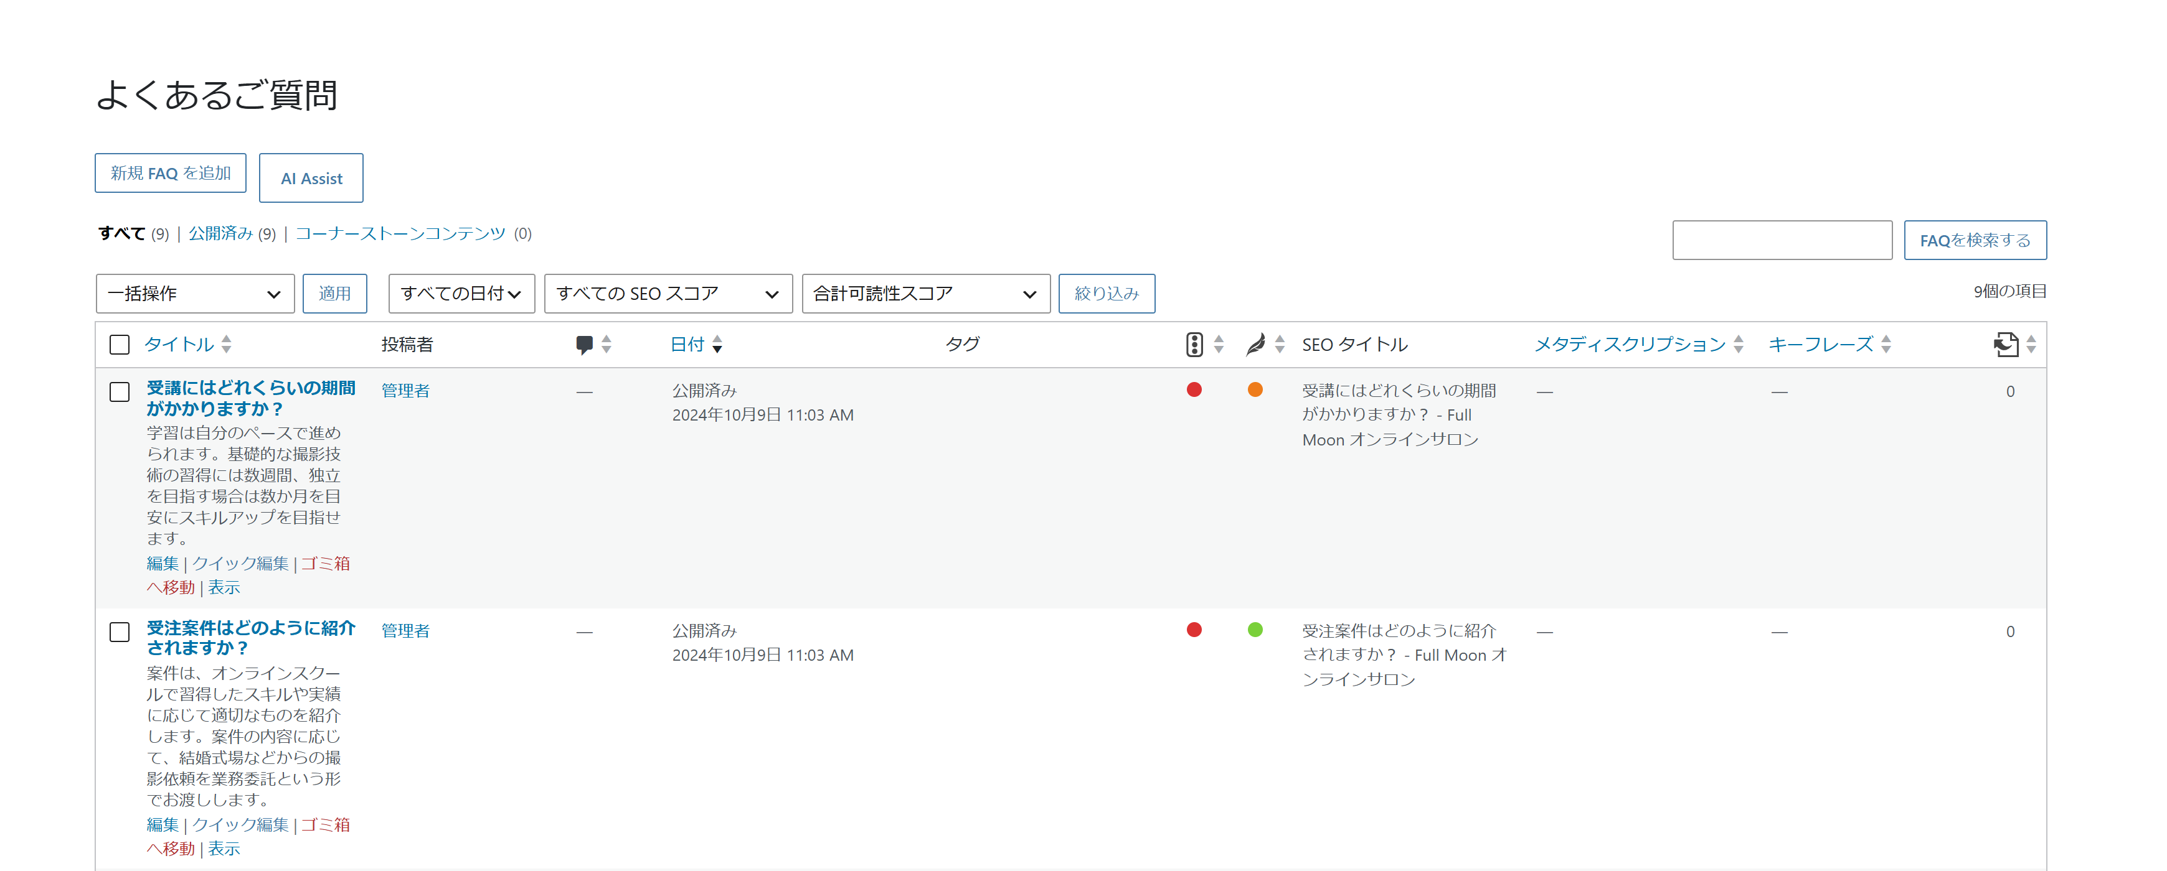Click 新規 FAQ を追加 button
This screenshot has height=871, width=2167.
[171, 173]
